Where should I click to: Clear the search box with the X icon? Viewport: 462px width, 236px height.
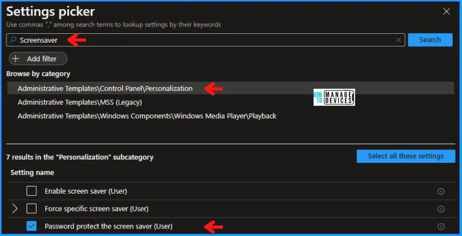(x=398, y=40)
